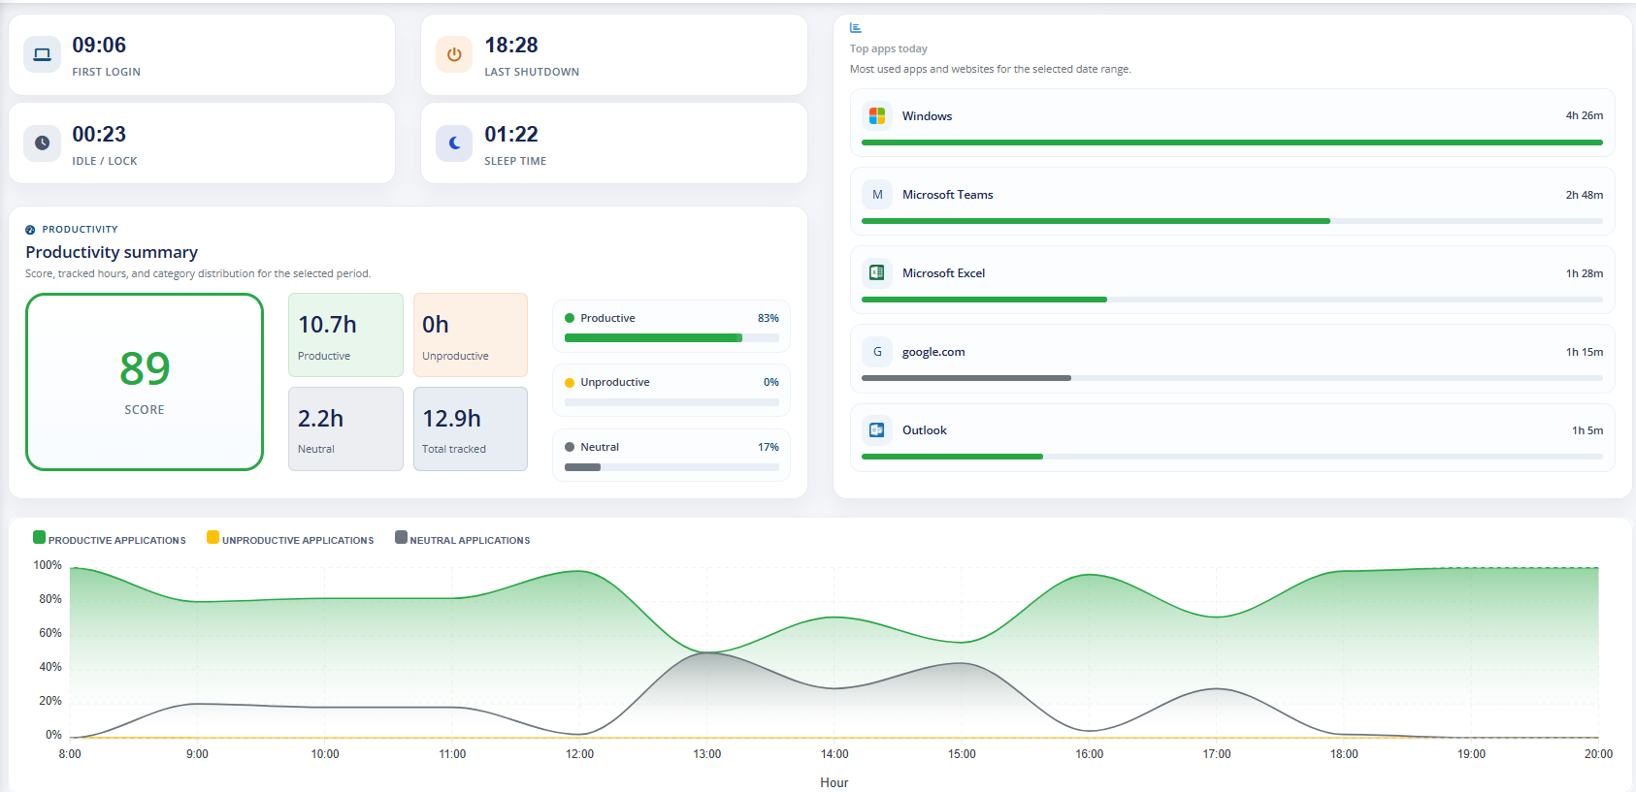The width and height of the screenshot is (1636, 792).
Task: Toggle Productive Applications legend in chart
Action: (110, 539)
